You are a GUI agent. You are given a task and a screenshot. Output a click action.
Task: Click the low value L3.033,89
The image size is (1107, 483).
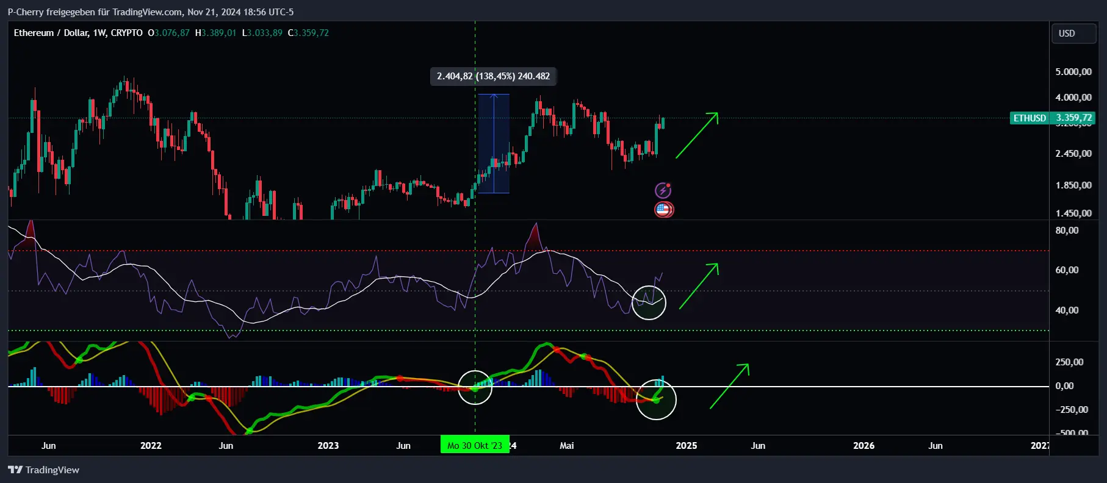click(262, 33)
